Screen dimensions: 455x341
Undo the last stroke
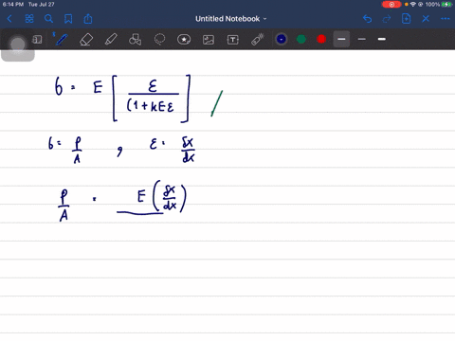(x=367, y=19)
